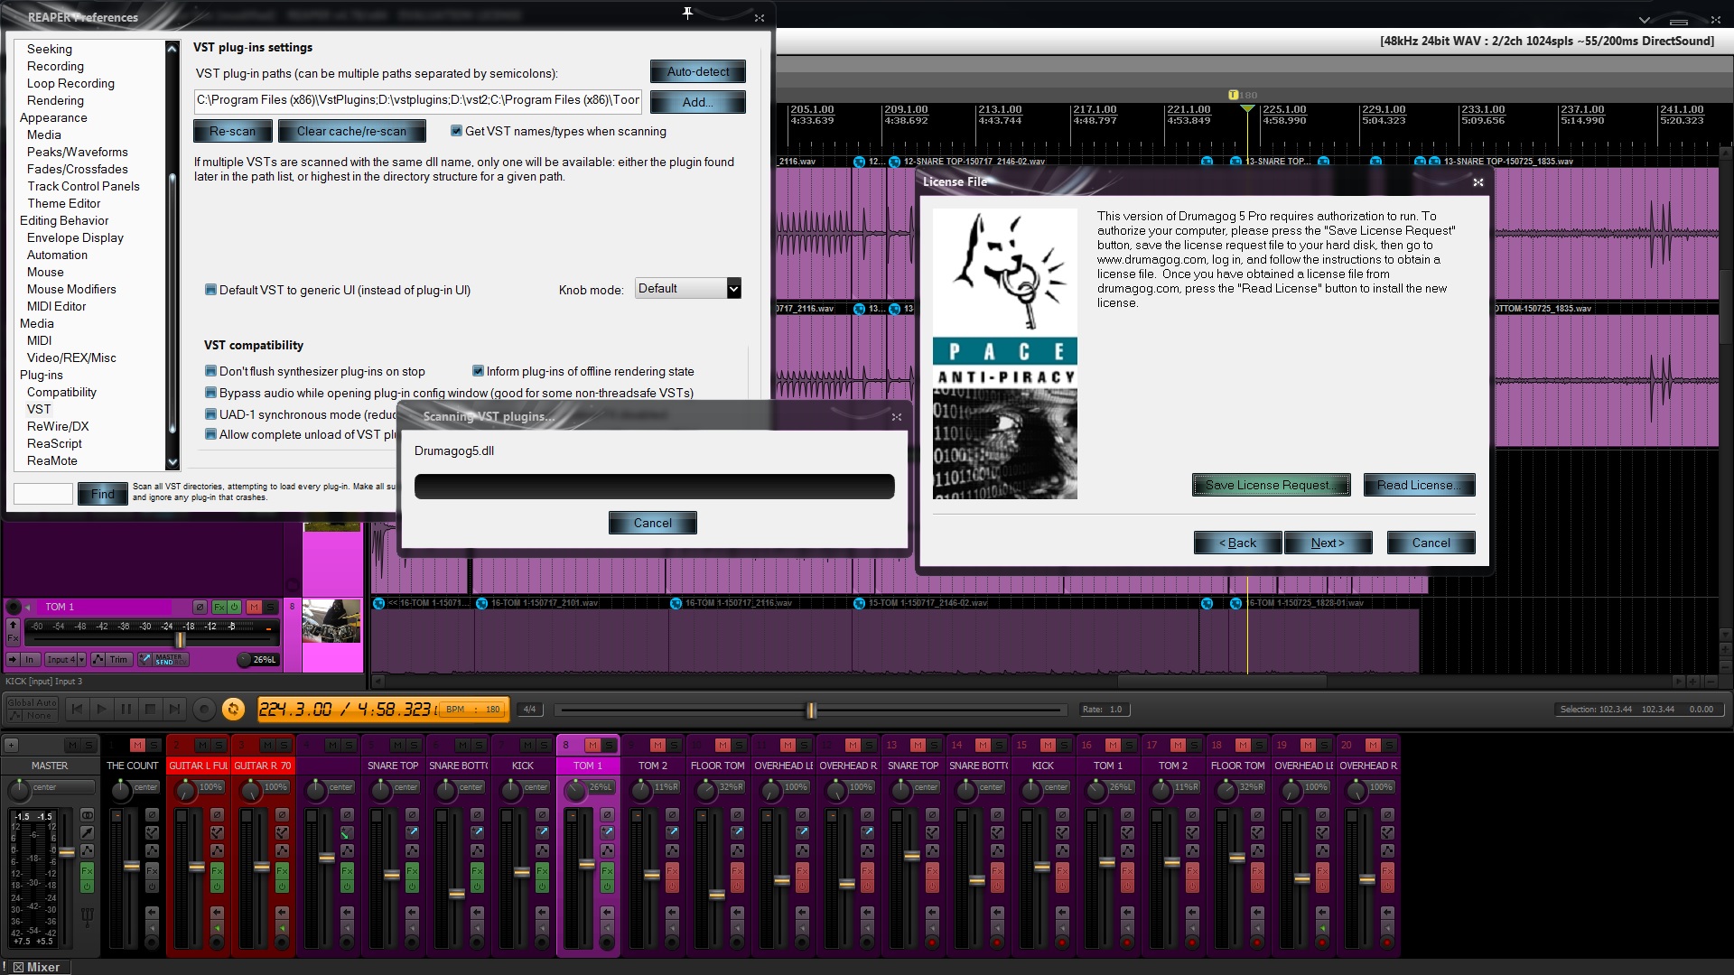The image size is (1734, 975).
Task: Click the Rate 1.0 playback rate field
Action: point(1106,710)
